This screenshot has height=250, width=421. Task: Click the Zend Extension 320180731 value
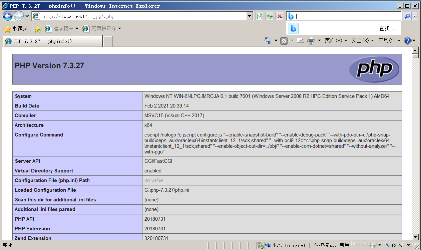pyautogui.click(x=156, y=238)
